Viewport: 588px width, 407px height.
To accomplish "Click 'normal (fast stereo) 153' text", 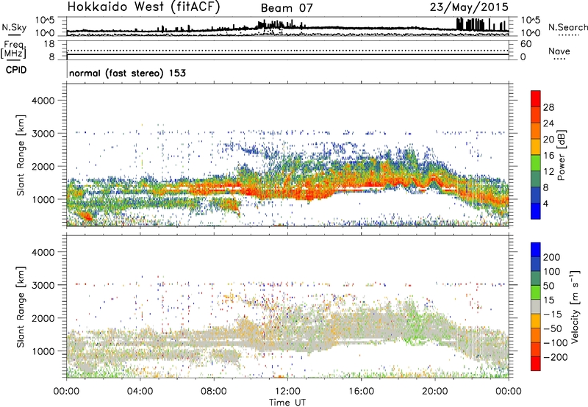I will coord(127,73).
